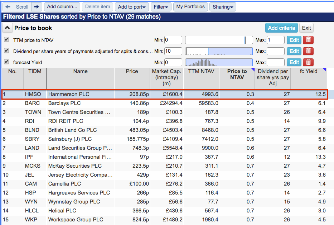This screenshot has height=225, width=334.
Task: Select the Barclays PLC row
Action: tap(164, 103)
